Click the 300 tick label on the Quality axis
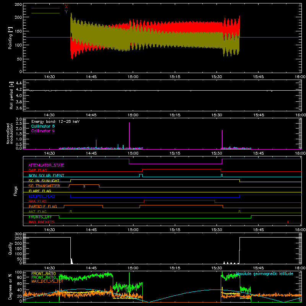306x306 pixels. point(18,234)
